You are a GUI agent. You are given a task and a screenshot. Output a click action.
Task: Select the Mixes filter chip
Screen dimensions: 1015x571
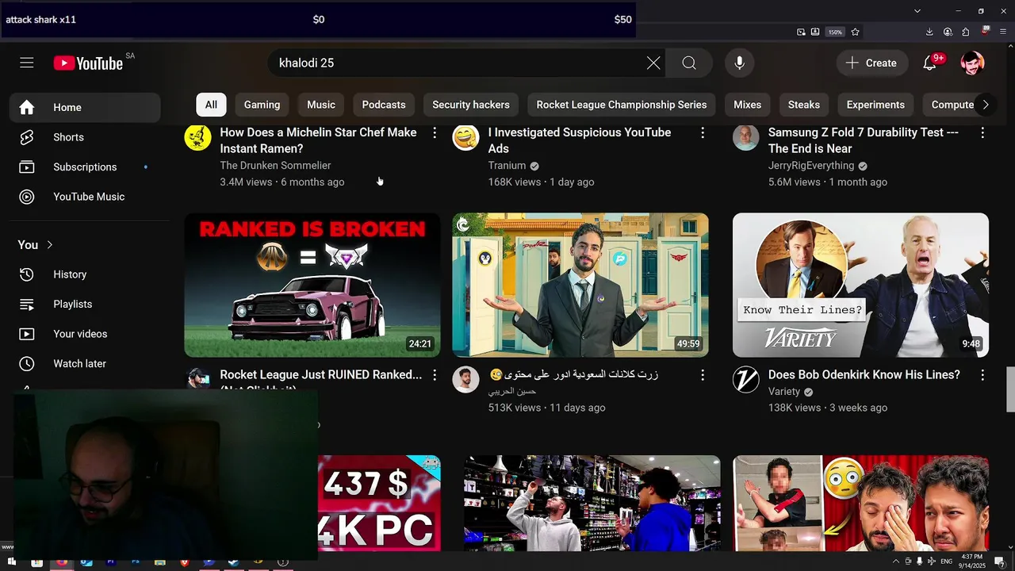coord(747,105)
